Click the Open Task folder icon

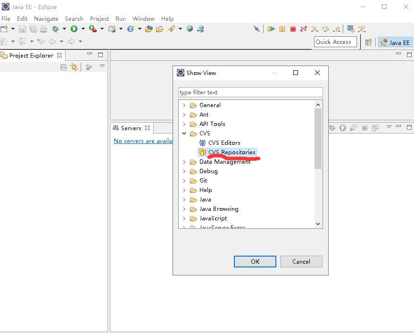click(x=159, y=29)
